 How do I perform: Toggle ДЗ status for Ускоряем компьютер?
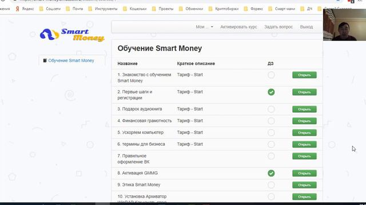[271, 133]
